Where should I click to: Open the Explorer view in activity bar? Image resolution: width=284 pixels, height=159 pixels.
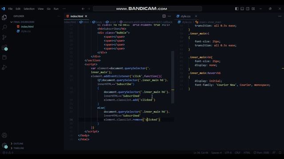click(4, 17)
